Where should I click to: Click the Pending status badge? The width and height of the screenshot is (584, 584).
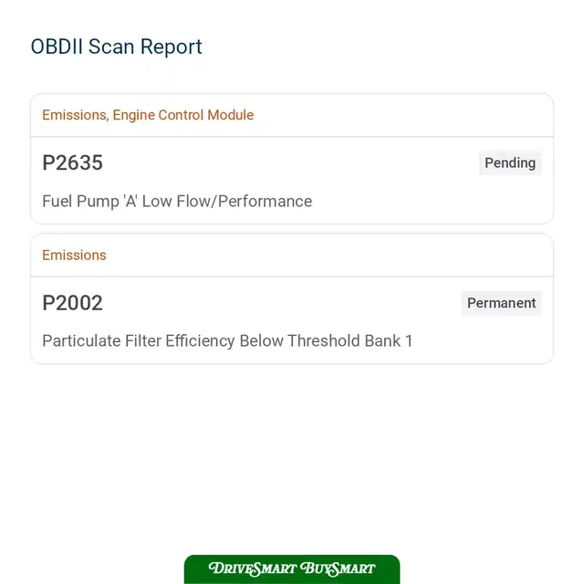click(510, 162)
